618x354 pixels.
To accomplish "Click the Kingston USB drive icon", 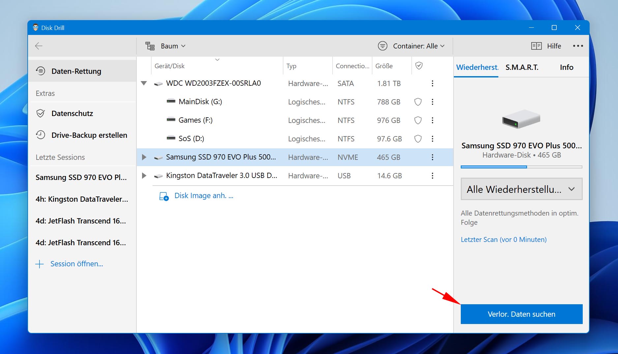I will (x=159, y=176).
